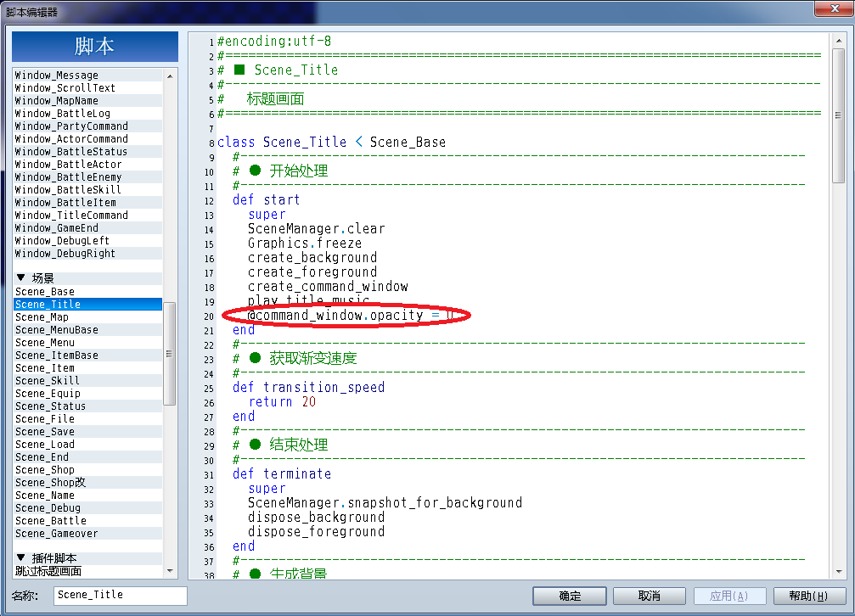The width and height of the screenshot is (855, 616).
Task: Click script list scroll up arrow
Action: [x=170, y=76]
